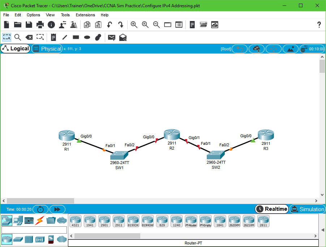Pick the Inspect magnifier tool
The height and width of the screenshot is (247, 326).
point(18,38)
